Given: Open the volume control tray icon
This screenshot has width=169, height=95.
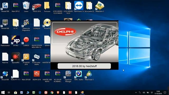Looking at the screenshot, I should pos(144,92).
